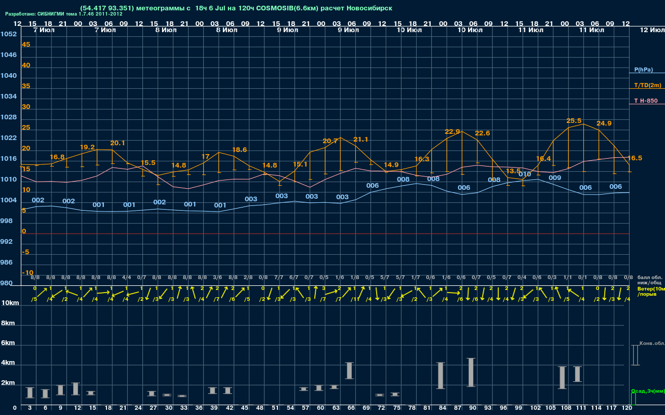Image resolution: width=665 pixels, height=415 pixels.
Task: Click the 22.9 temperature value
Action: click(453, 132)
